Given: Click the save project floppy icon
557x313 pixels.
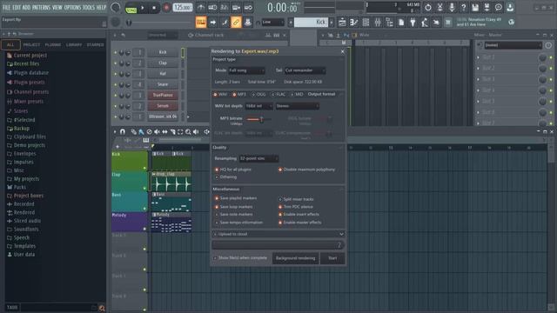Looking at the screenshot, I should [x=475, y=7].
